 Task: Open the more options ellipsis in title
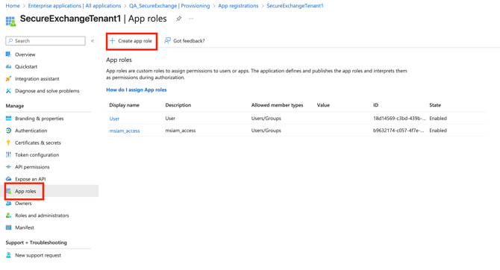pos(191,19)
